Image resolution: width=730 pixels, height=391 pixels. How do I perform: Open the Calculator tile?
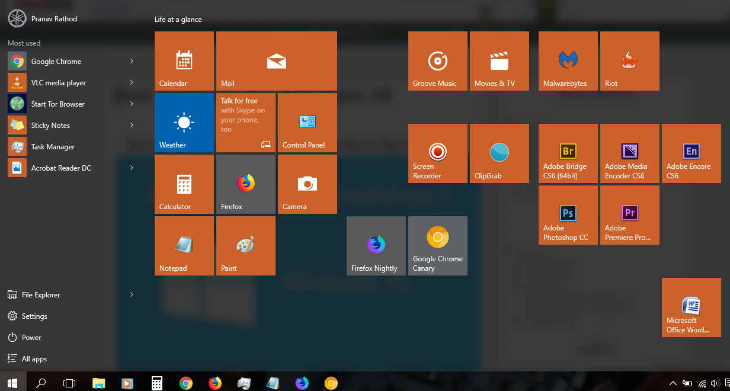[x=184, y=184]
